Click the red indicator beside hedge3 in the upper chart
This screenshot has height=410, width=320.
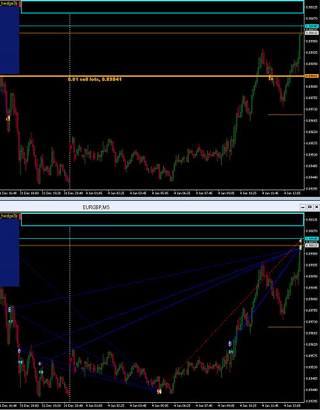[x=20, y=4]
